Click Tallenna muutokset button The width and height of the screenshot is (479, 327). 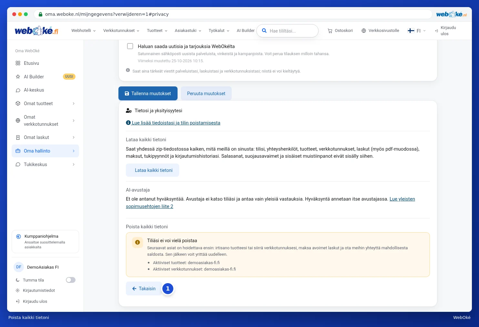click(x=148, y=94)
